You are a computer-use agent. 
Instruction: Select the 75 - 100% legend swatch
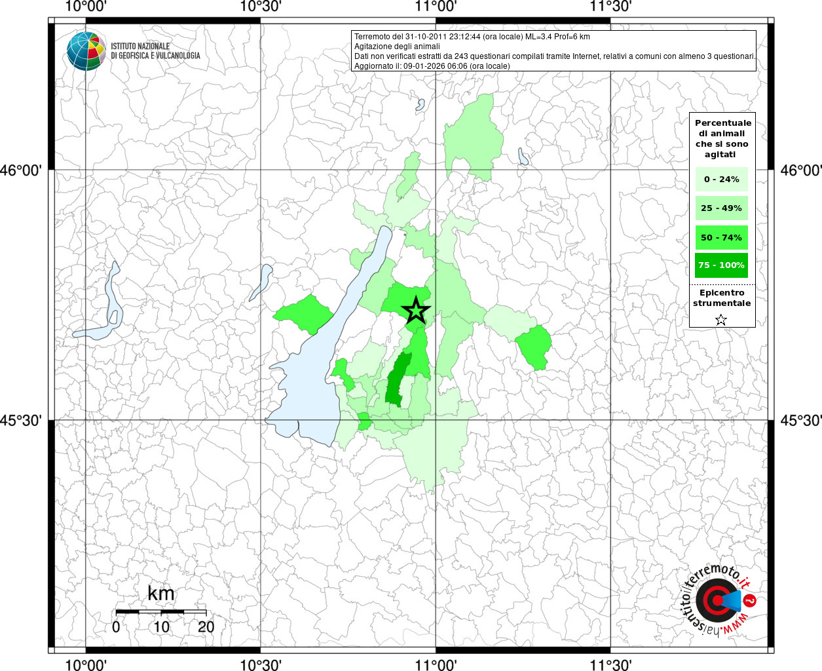[x=721, y=265]
